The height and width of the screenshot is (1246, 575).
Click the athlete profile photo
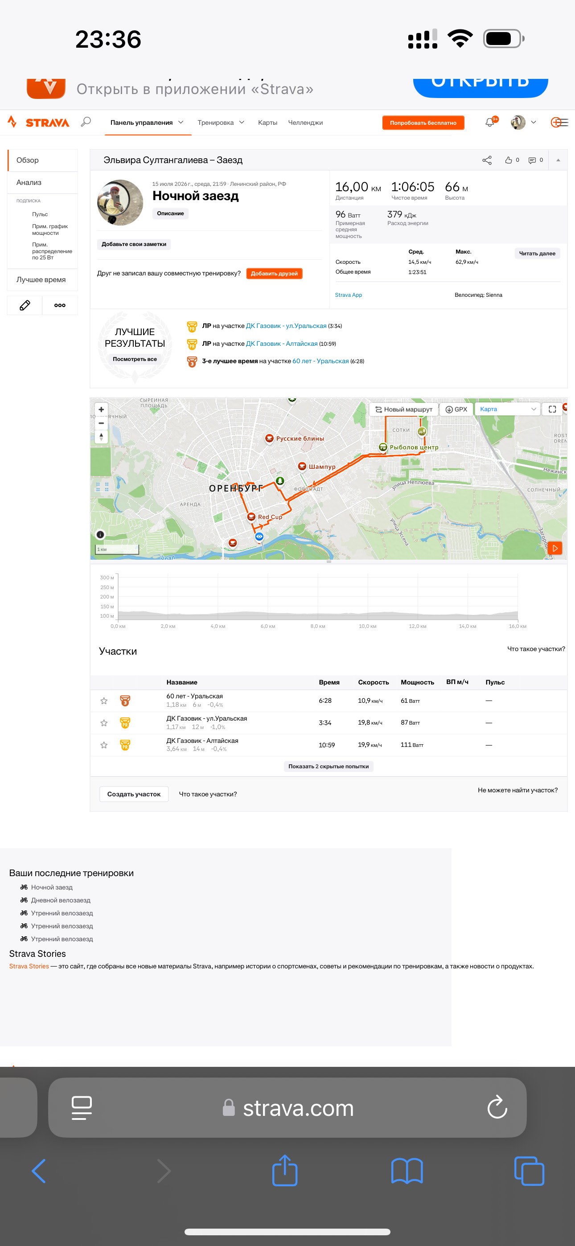[120, 202]
